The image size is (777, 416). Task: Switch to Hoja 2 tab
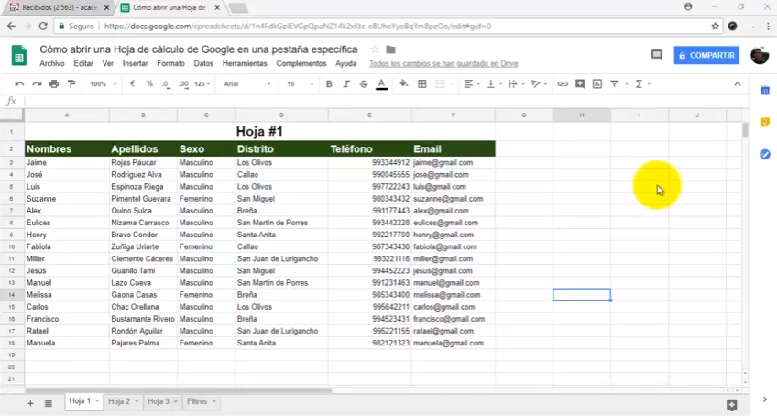point(119,401)
